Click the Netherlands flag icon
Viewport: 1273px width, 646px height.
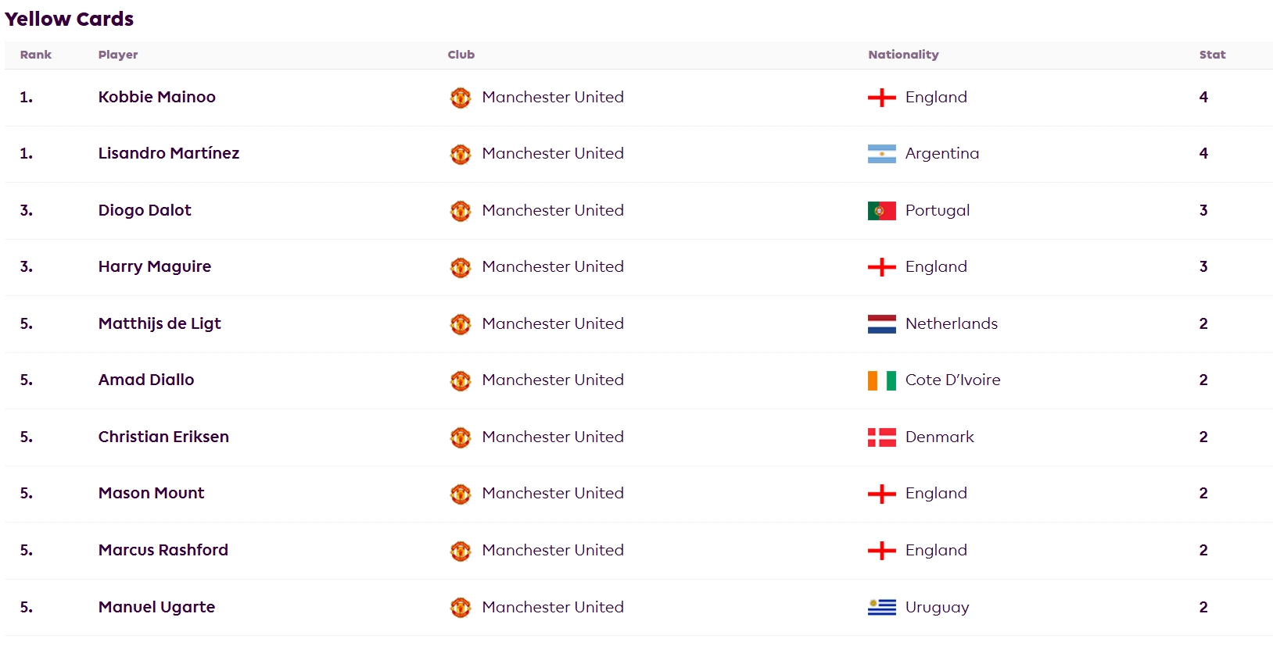click(881, 324)
